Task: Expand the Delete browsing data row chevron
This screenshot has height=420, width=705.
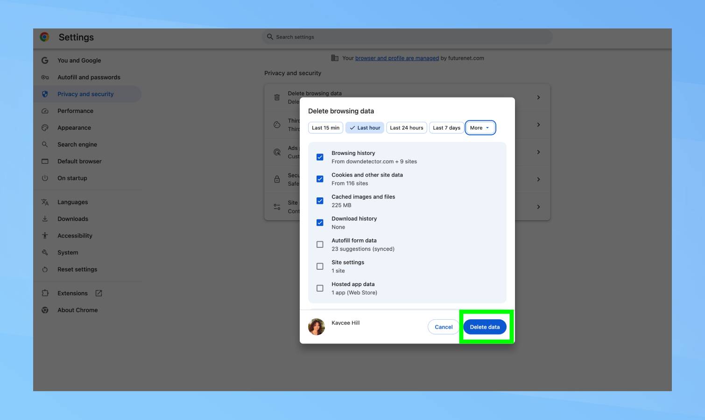Action: point(538,98)
